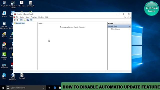Open Task View on the taskbar
The width and height of the screenshot is (160, 90).
click(x=49, y=88)
